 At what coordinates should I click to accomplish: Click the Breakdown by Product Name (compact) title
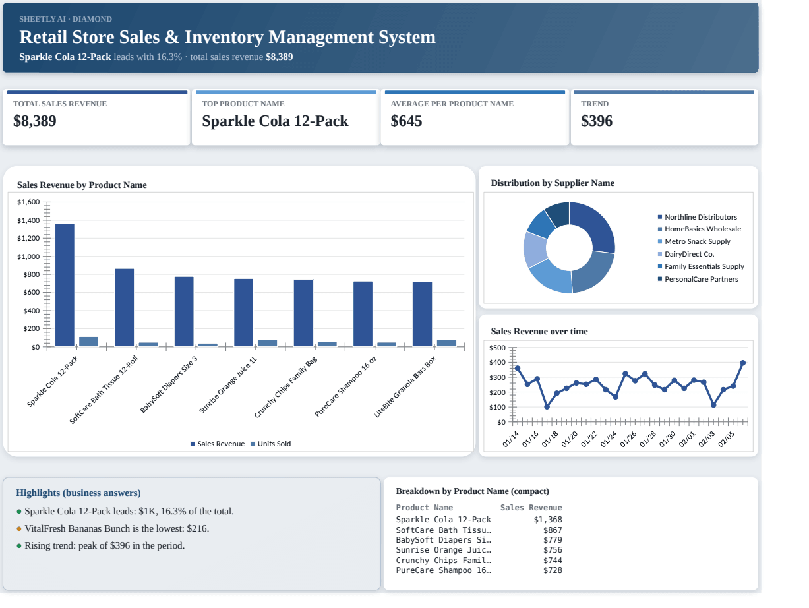coord(473,491)
